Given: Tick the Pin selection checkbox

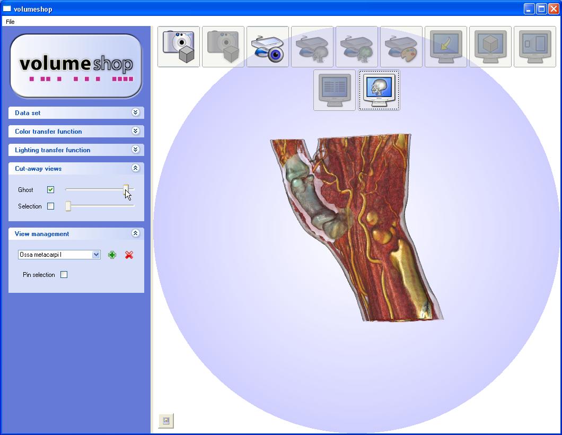Looking at the screenshot, I should [64, 275].
